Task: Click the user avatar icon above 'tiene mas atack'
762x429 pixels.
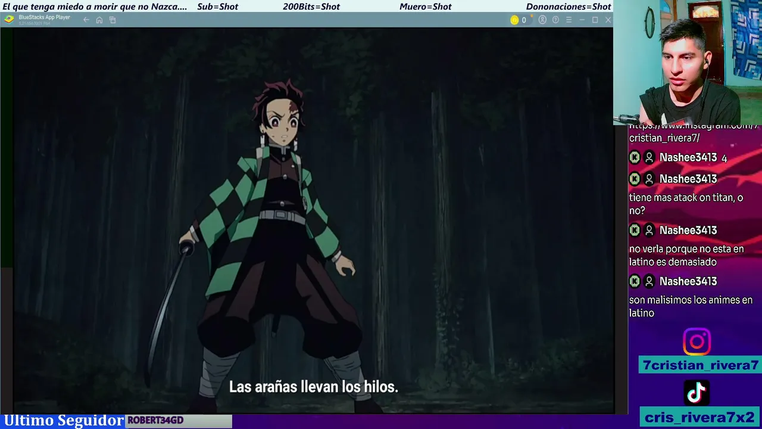Action: coord(649,179)
